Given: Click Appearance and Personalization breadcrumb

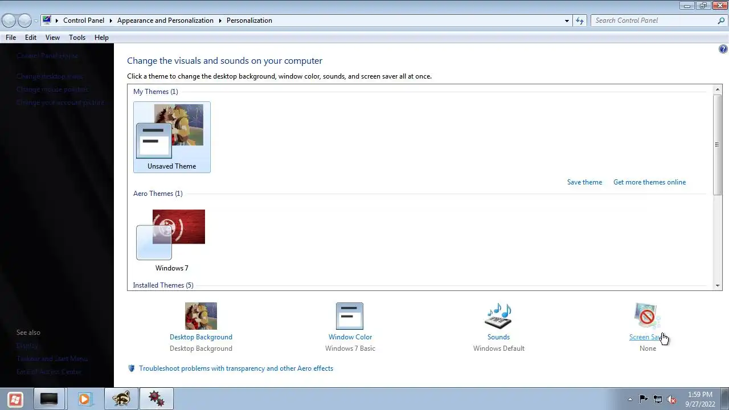Looking at the screenshot, I should tap(165, 20).
